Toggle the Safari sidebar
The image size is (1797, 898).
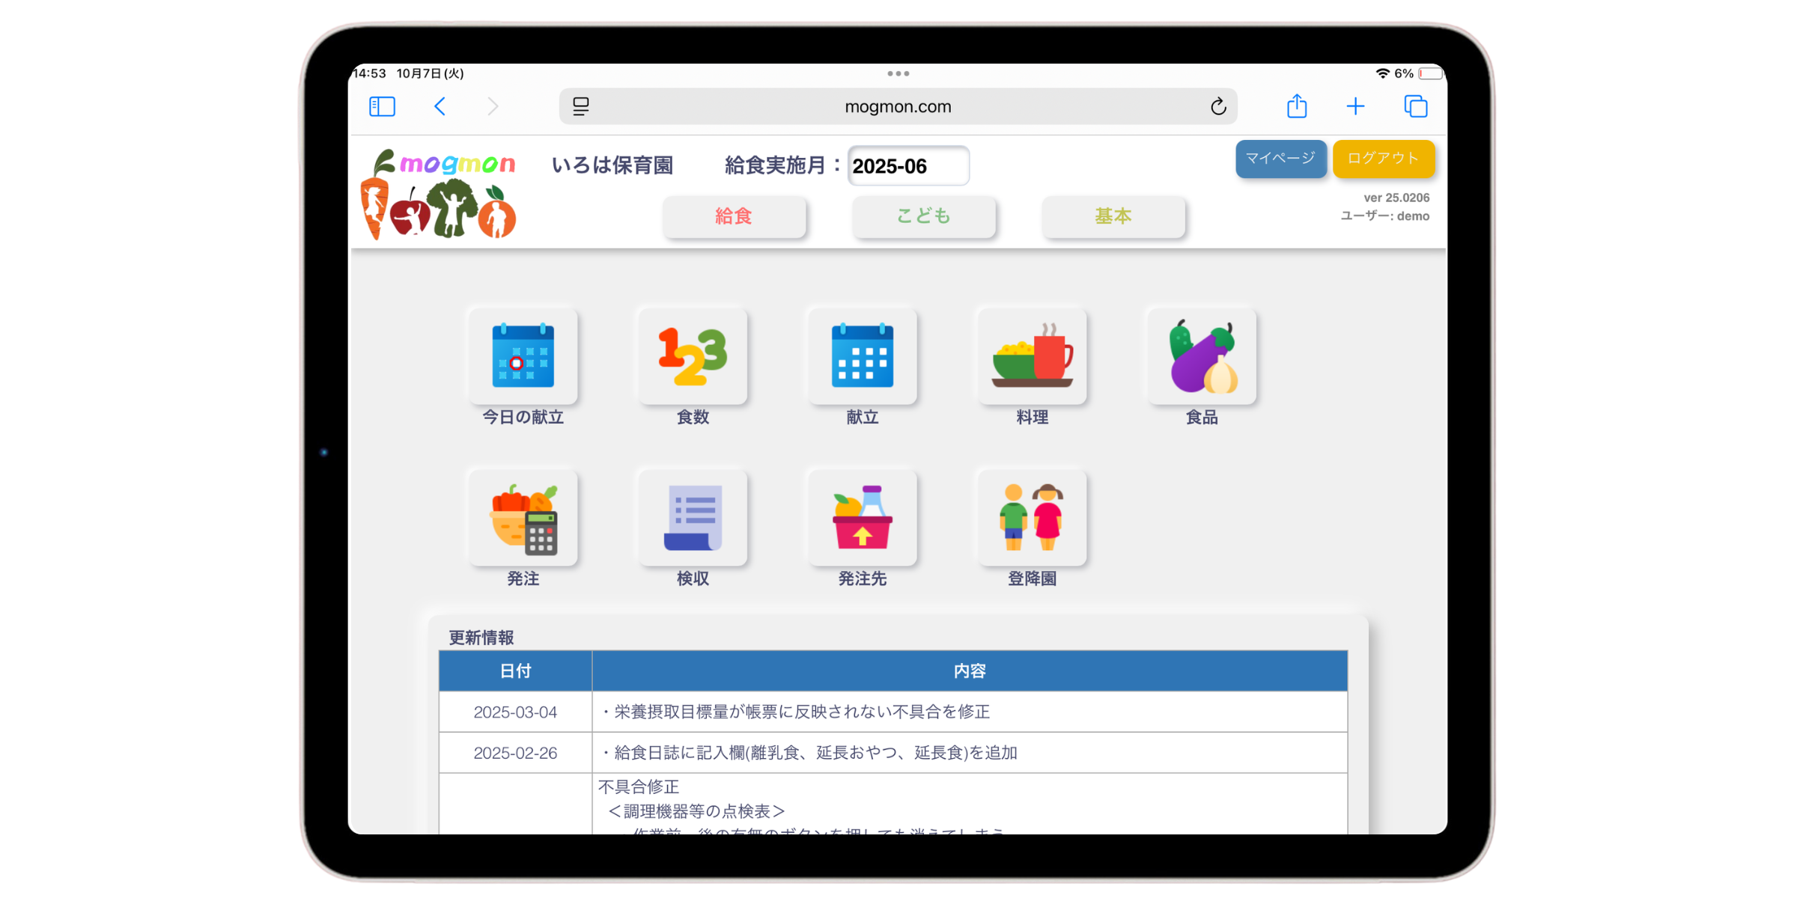click(x=383, y=107)
